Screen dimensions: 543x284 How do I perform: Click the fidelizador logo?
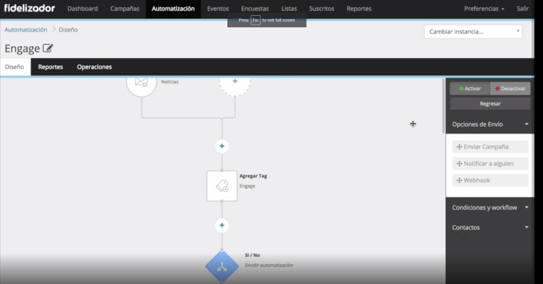coord(29,8)
